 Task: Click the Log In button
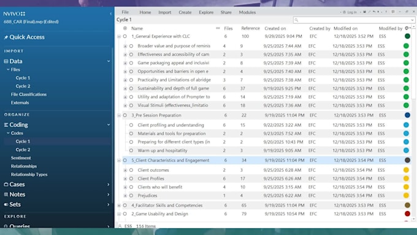350,12
